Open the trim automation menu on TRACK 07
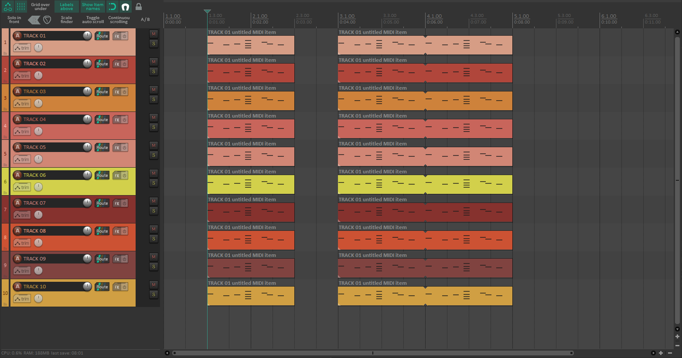The width and height of the screenshot is (682, 358). tap(22, 215)
